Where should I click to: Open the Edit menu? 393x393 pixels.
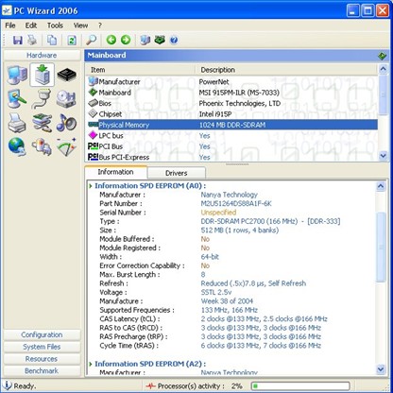tap(31, 26)
